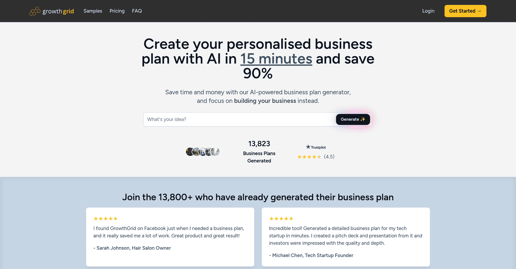Click the first customer avatar in the stack
Screen dimensions: 516x269
click(189, 152)
